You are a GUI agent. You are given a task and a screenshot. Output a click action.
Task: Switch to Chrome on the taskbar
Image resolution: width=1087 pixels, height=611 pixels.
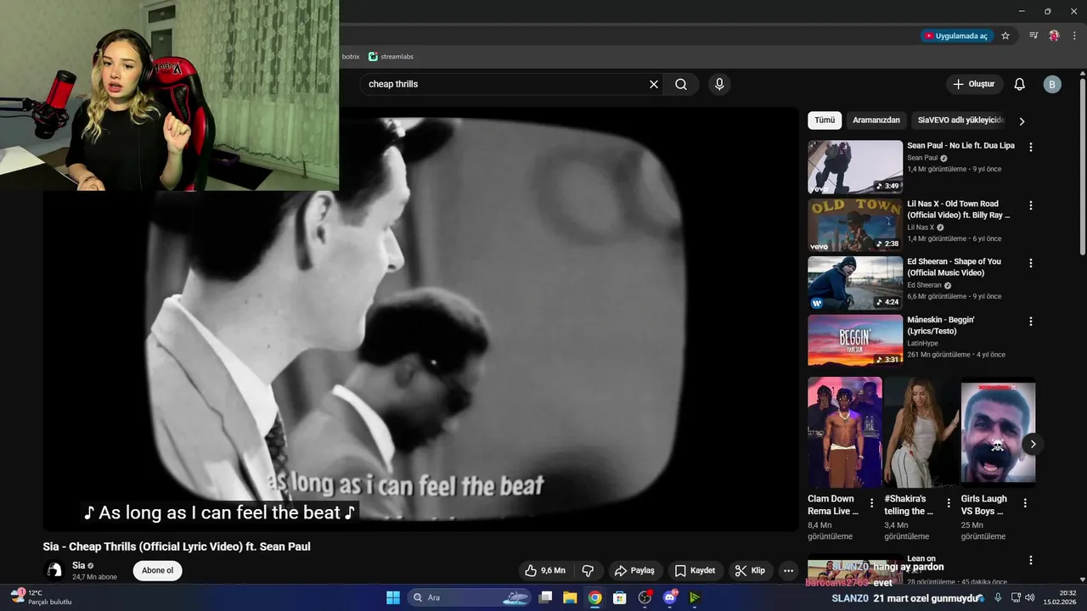(595, 597)
